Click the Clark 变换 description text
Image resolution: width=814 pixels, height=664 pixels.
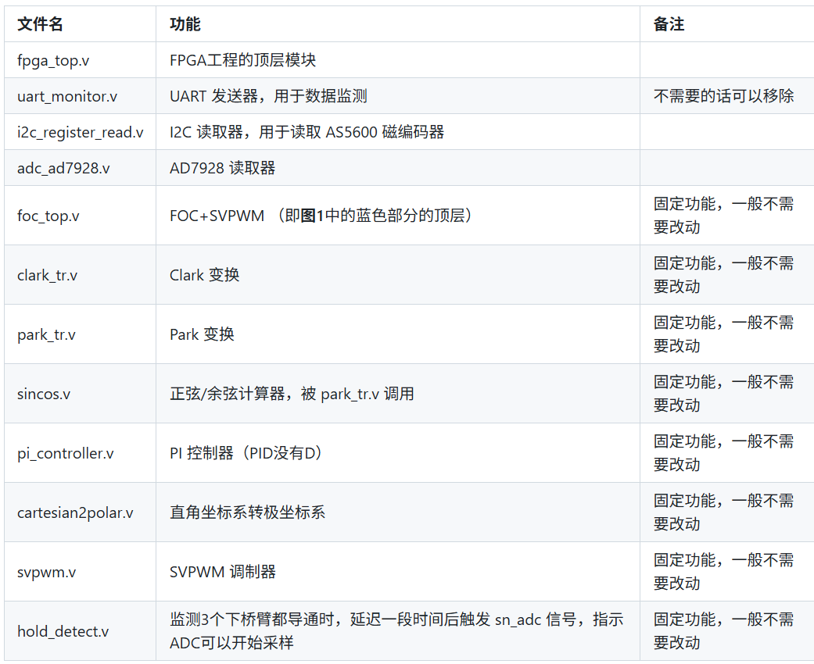[x=202, y=274]
